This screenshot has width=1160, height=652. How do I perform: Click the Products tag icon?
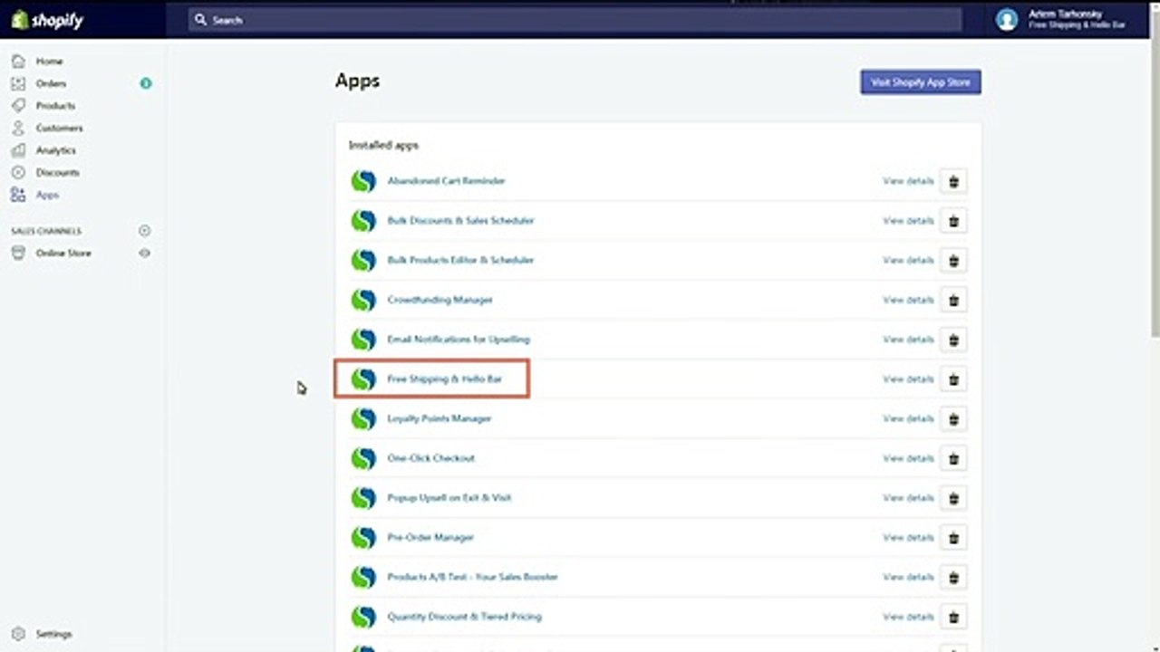tap(18, 106)
